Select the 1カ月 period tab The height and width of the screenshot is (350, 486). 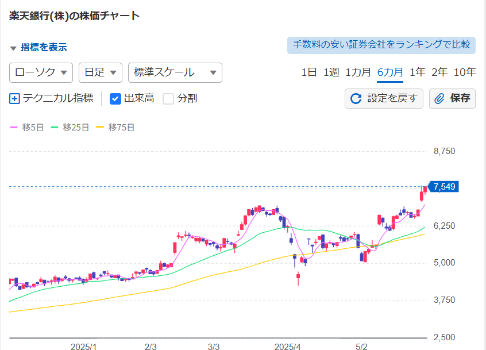pyautogui.click(x=358, y=72)
